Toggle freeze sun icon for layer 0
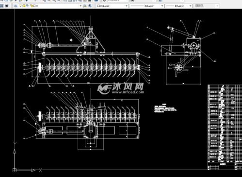242x177 pixels. coord(24,6)
